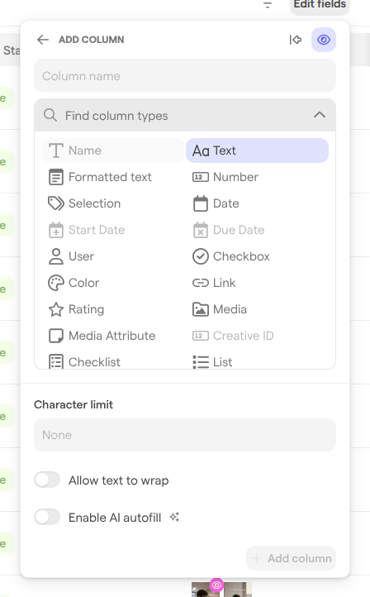Click the Find column types search box
The width and height of the screenshot is (370, 597).
(185, 116)
